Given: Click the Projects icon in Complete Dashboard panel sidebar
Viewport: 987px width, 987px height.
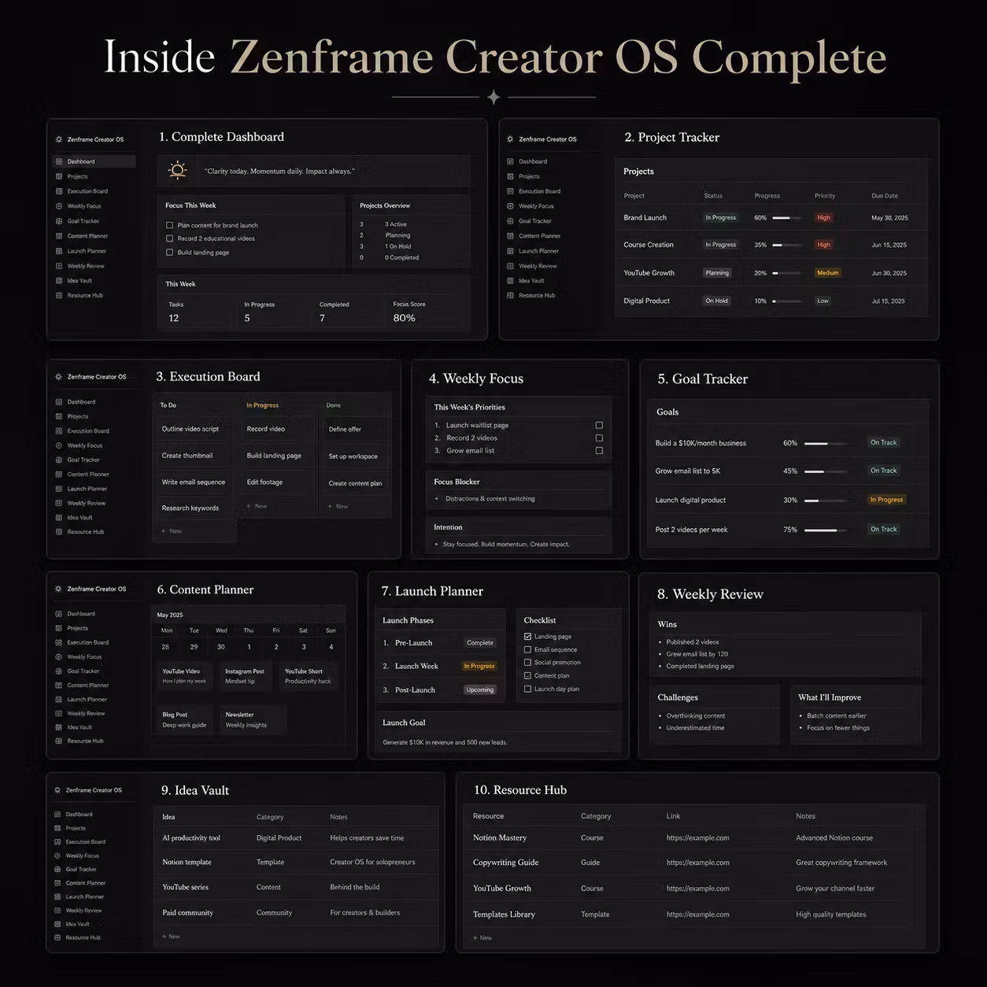Looking at the screenshot, I should coord(59,176).
